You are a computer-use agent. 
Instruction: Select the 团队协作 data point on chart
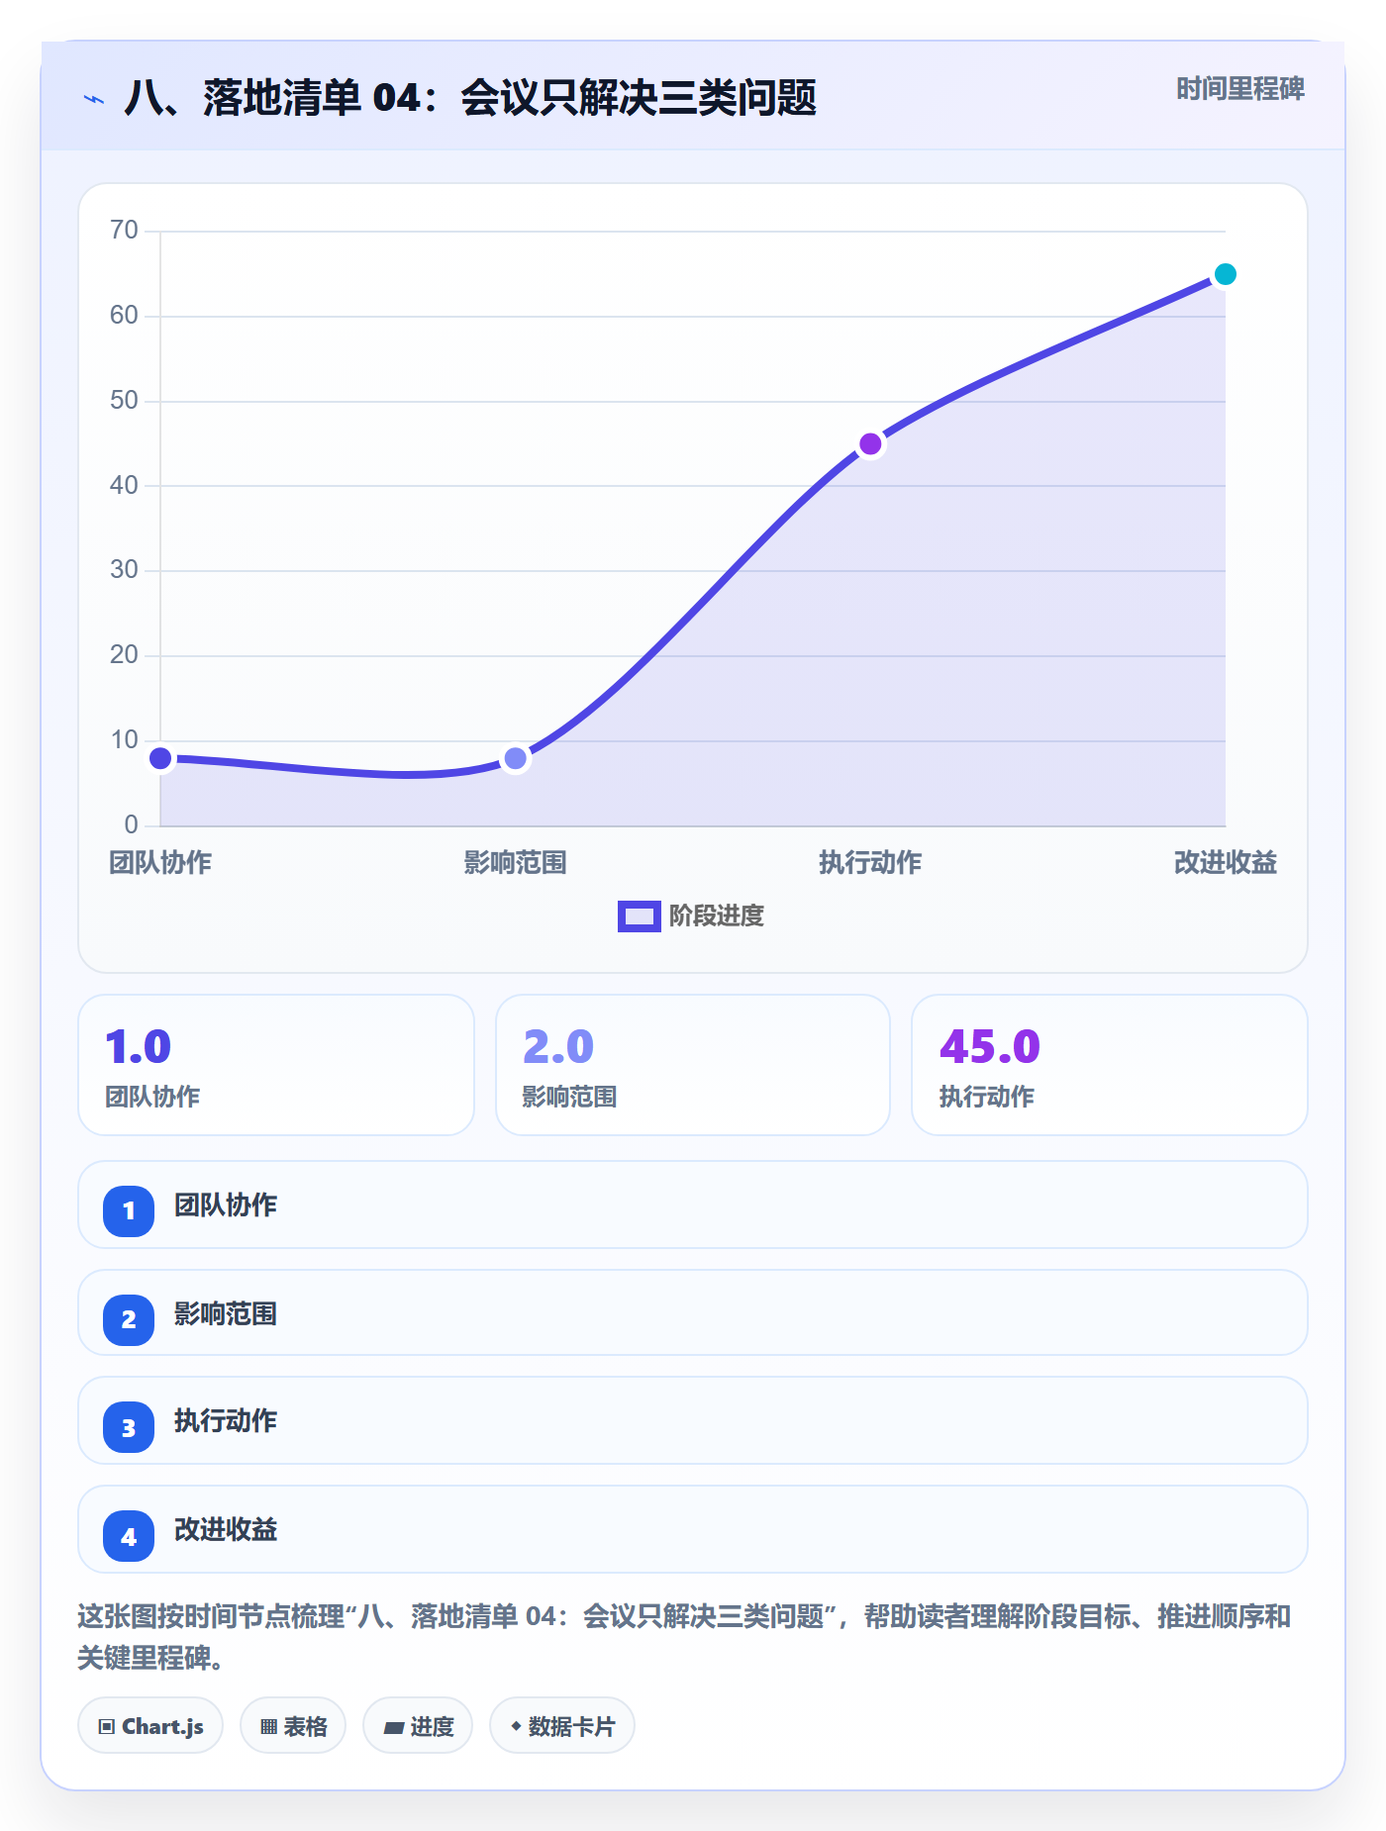tap(160, 759)
